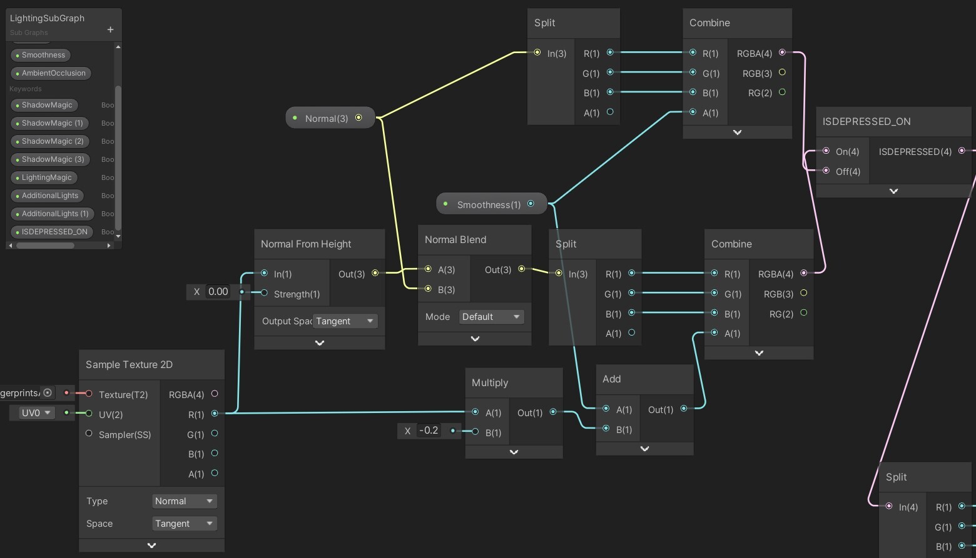Viewport: 976px width, 558px height.
Task: Click the Out(1) port on Multiply node
Action: point(553,412)
